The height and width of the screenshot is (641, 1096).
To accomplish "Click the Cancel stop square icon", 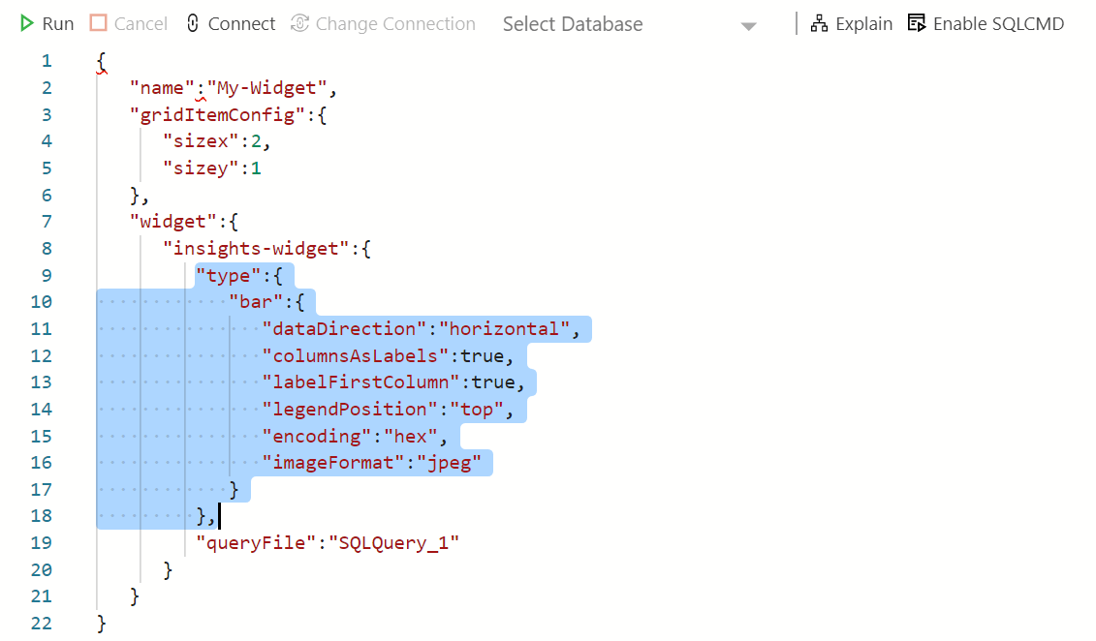I will [98, 23].
